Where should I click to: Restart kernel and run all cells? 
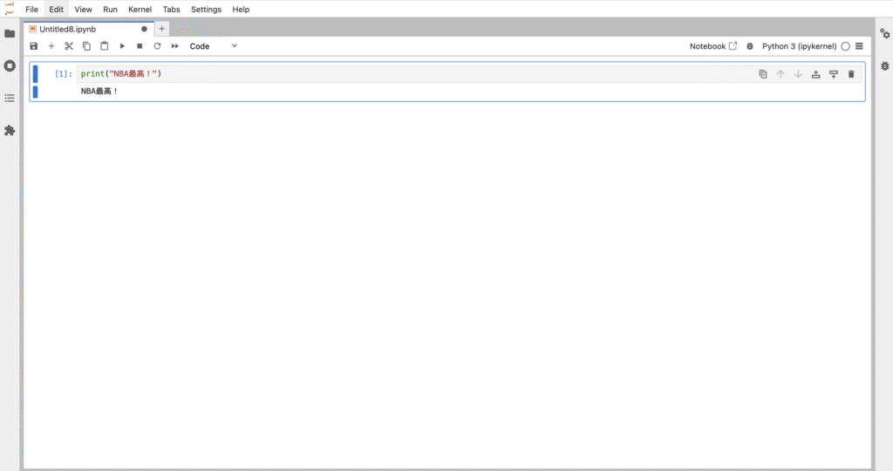174,46
